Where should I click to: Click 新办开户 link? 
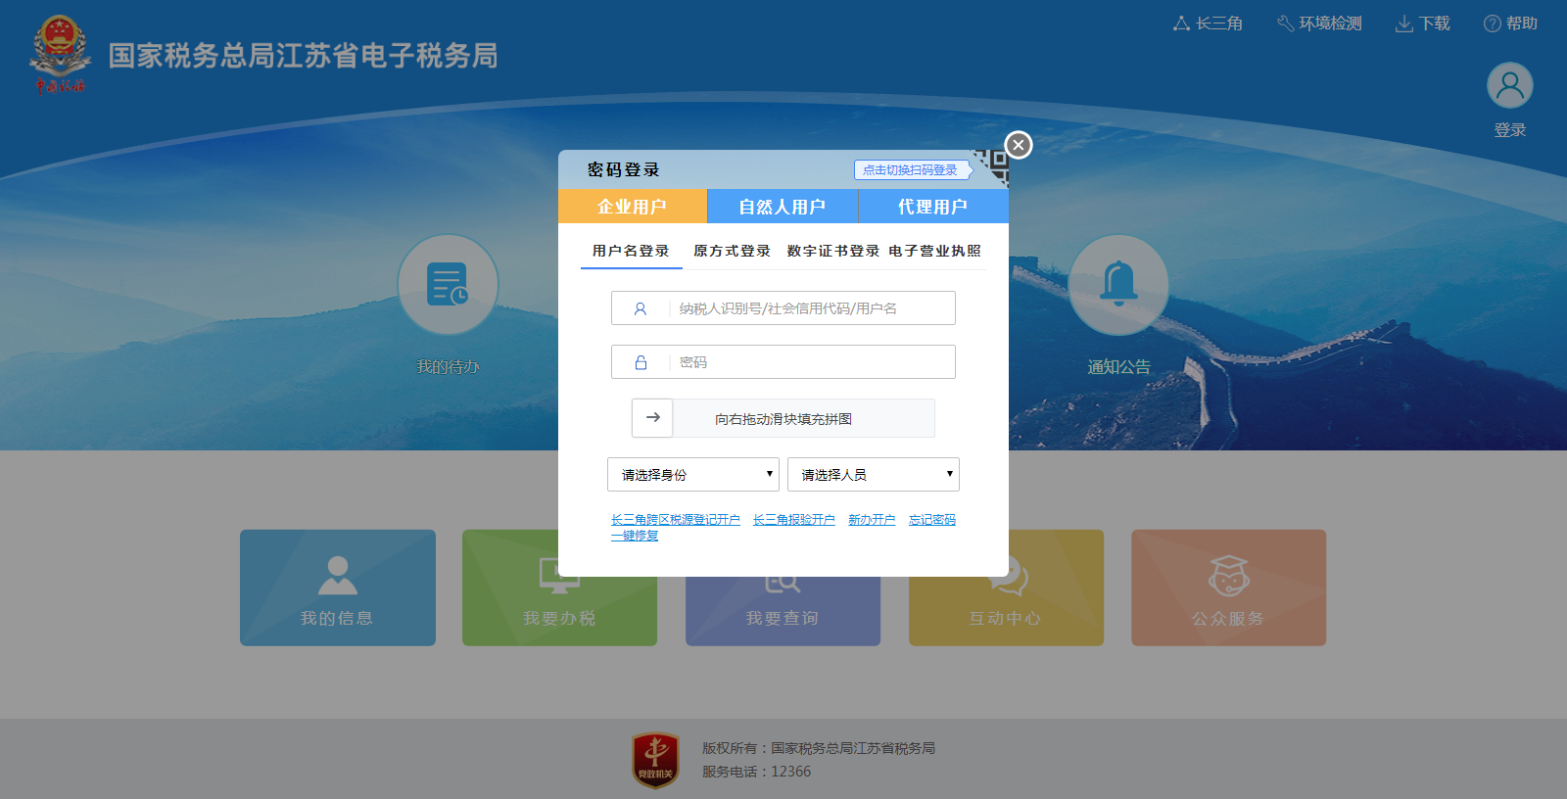872,520
